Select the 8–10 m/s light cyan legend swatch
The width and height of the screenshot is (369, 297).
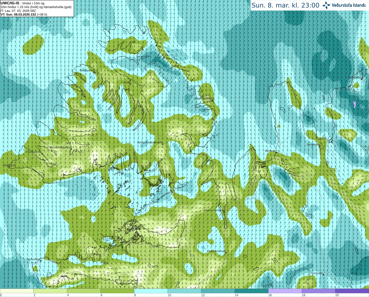point(151,291)
